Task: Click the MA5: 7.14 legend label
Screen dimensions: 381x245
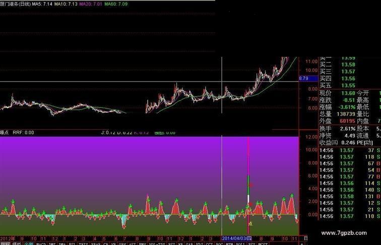Action: (42, 4)
